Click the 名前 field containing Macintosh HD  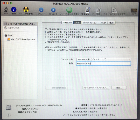103,64
